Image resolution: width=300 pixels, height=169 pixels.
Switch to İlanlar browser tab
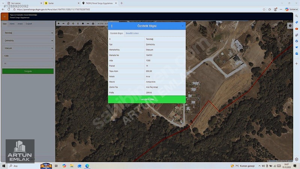[x=60, y=3]
